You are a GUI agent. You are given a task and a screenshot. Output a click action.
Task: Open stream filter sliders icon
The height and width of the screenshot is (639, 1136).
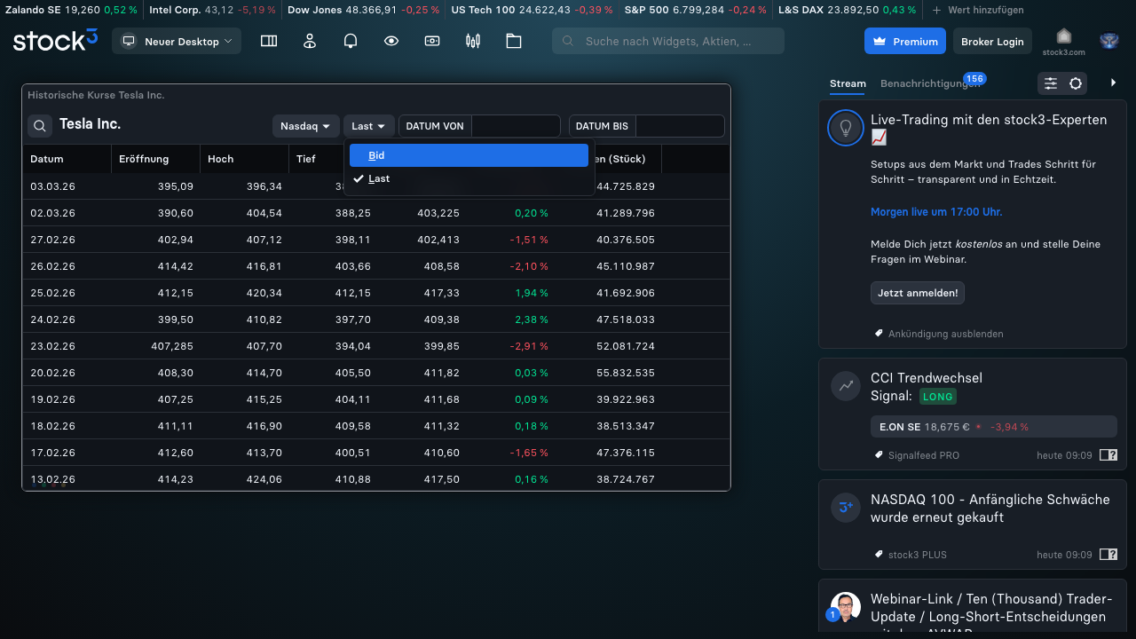[x=1051, y=83]
